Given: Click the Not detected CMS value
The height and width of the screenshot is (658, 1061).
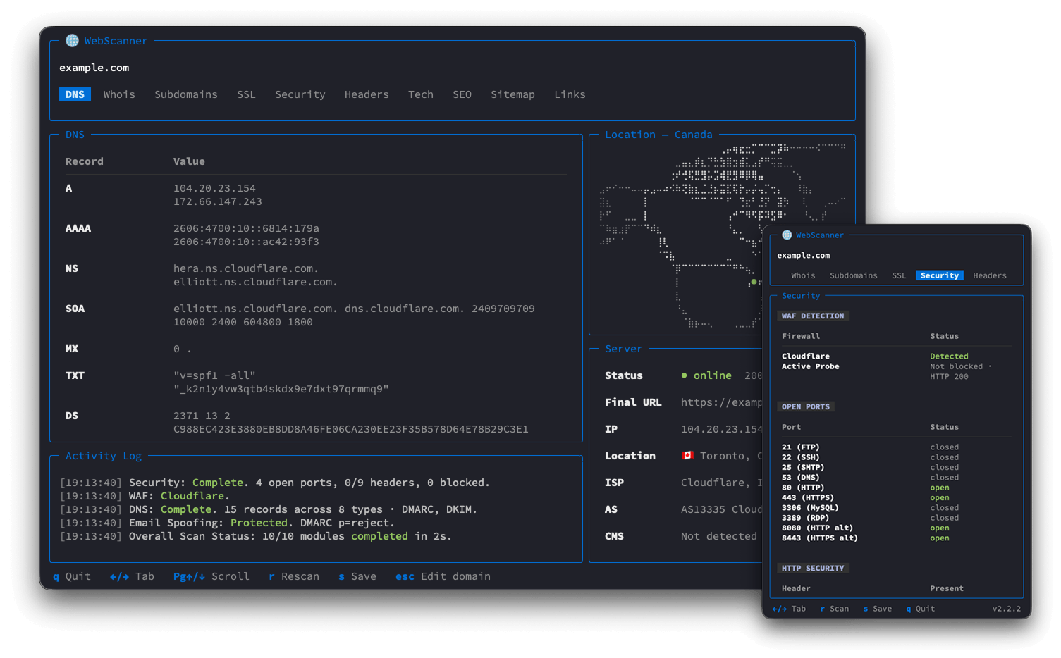Looking at the screenshot, I should (719, 536).
